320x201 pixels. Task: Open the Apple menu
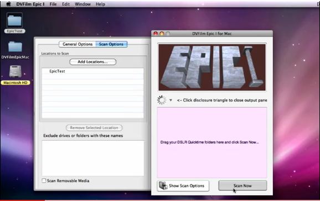click(8, 4)
